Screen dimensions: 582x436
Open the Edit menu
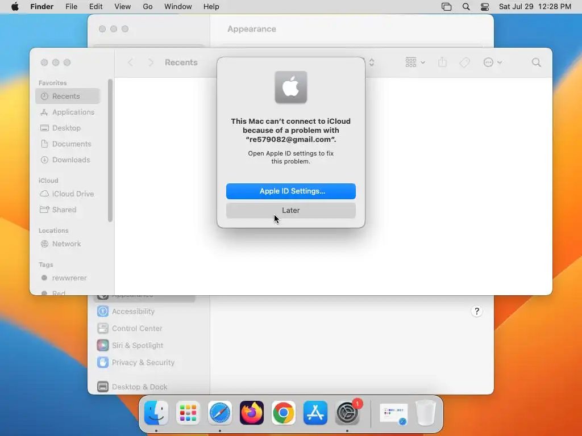click(x=95, y=7)
